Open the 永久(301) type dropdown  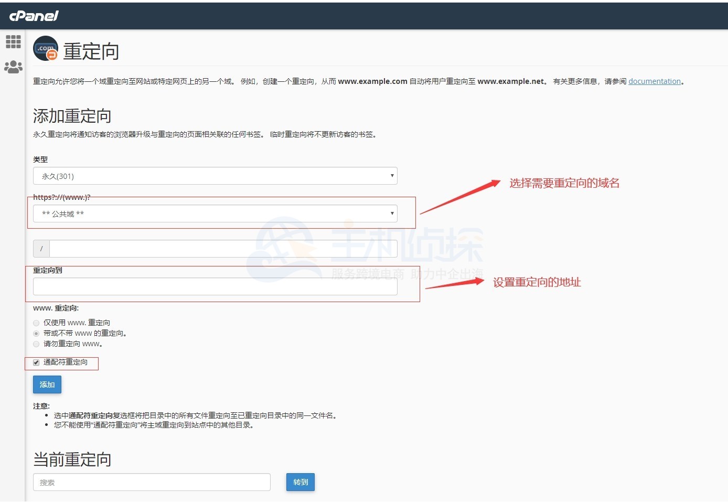coord(215,176)
